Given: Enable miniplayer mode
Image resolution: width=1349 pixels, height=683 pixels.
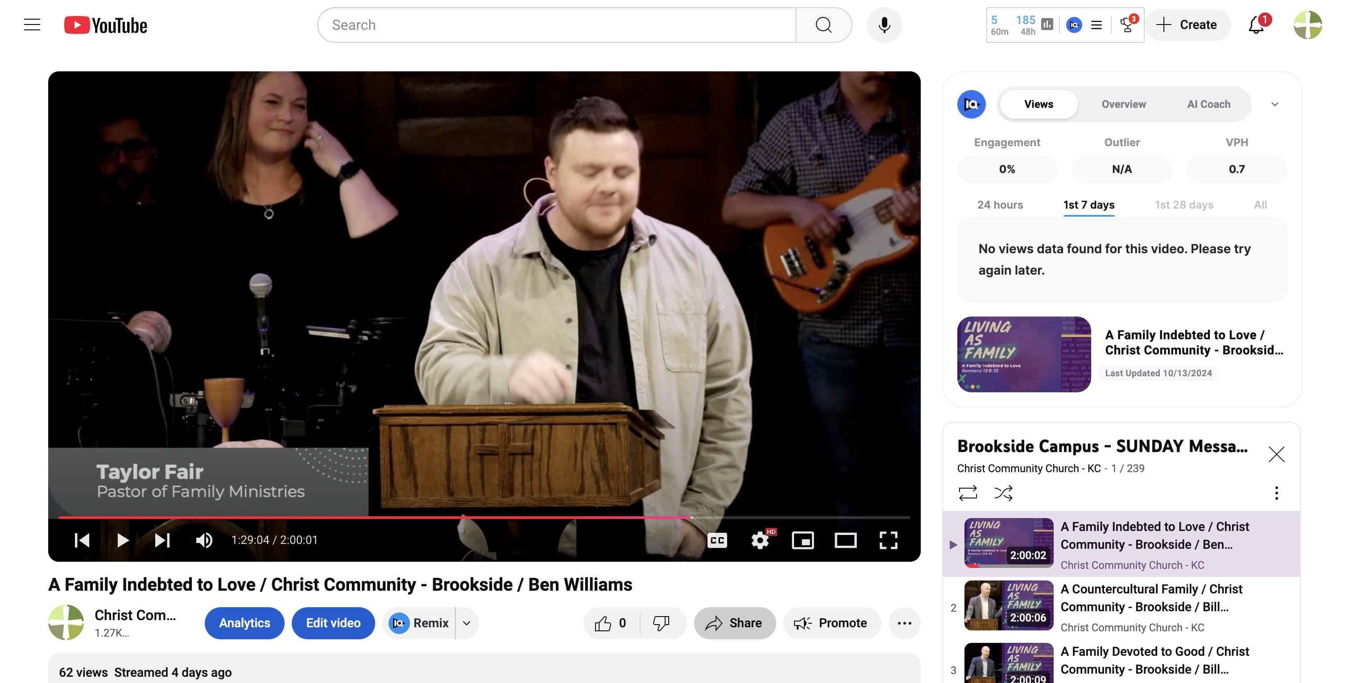Looking at the screenshot, I should pyautogui.click(x=803, y=539).
